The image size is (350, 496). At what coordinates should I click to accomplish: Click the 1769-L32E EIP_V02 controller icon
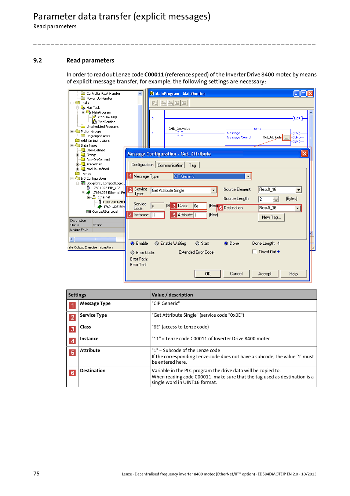point(88,188)
